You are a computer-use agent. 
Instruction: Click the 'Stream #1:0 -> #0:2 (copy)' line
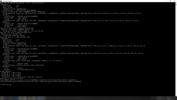click(x=11, y=76)
